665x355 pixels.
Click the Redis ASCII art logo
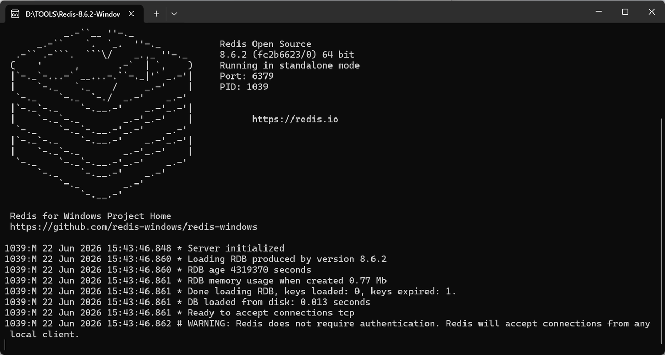(102, 114)
